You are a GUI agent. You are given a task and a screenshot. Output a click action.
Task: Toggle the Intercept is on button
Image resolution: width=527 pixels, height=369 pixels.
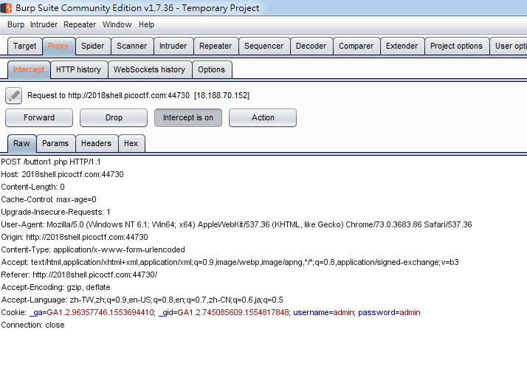[188, 117]
